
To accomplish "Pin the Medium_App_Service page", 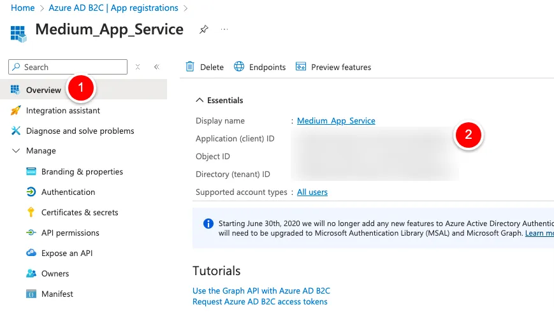I will 203,30.
